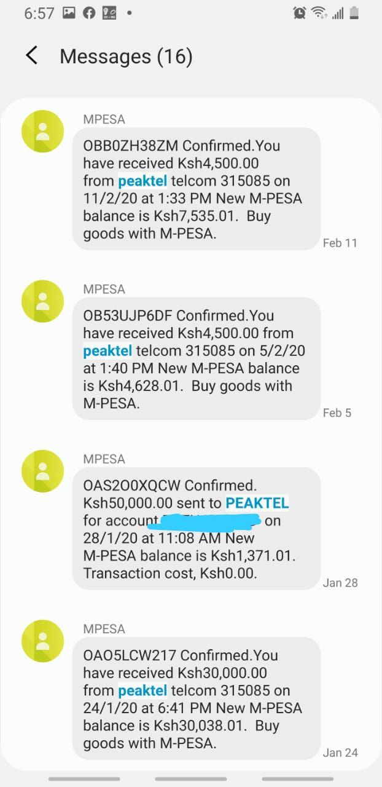Open the MPESA contact avatar for Feb 11 message
The image size is (382, 787).
point(42,132)
